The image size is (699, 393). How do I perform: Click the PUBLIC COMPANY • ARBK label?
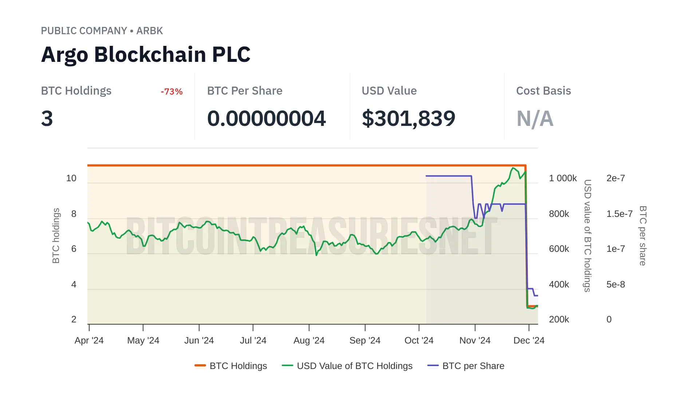102,31
